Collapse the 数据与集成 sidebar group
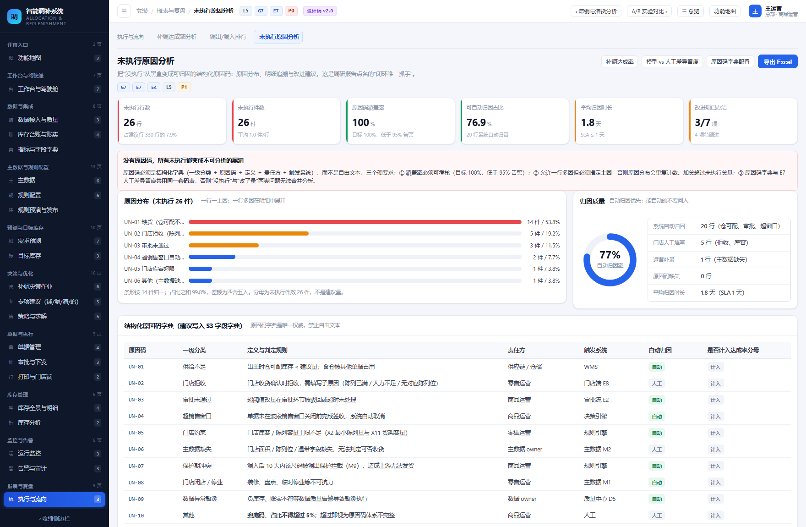The image size is (806, 527). click(54, 106)
